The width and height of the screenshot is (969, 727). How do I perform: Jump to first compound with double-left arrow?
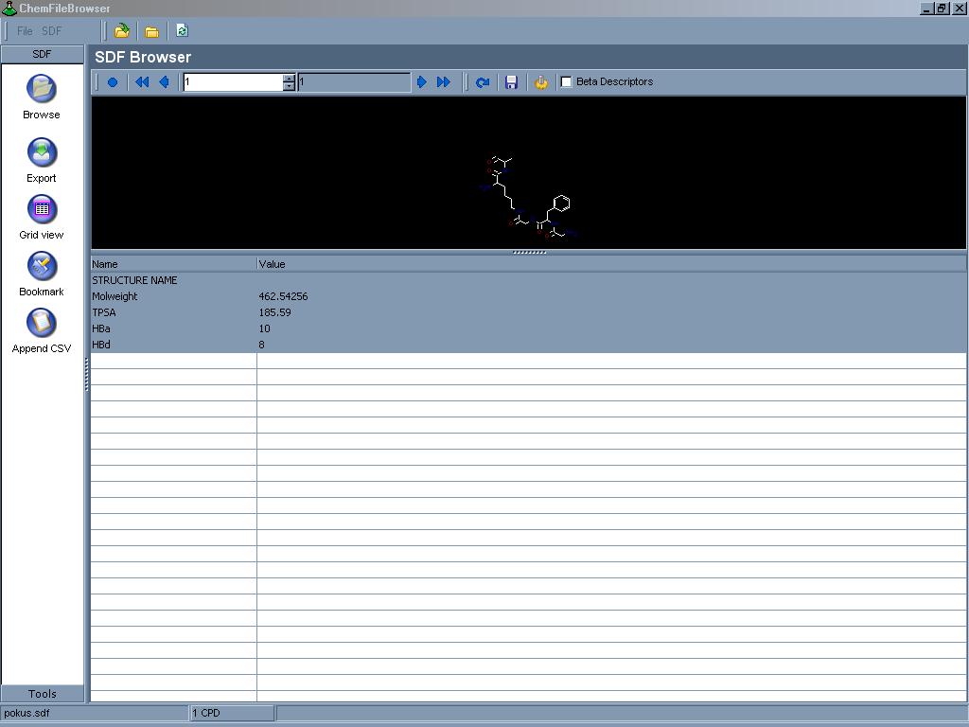click(142, 82)
